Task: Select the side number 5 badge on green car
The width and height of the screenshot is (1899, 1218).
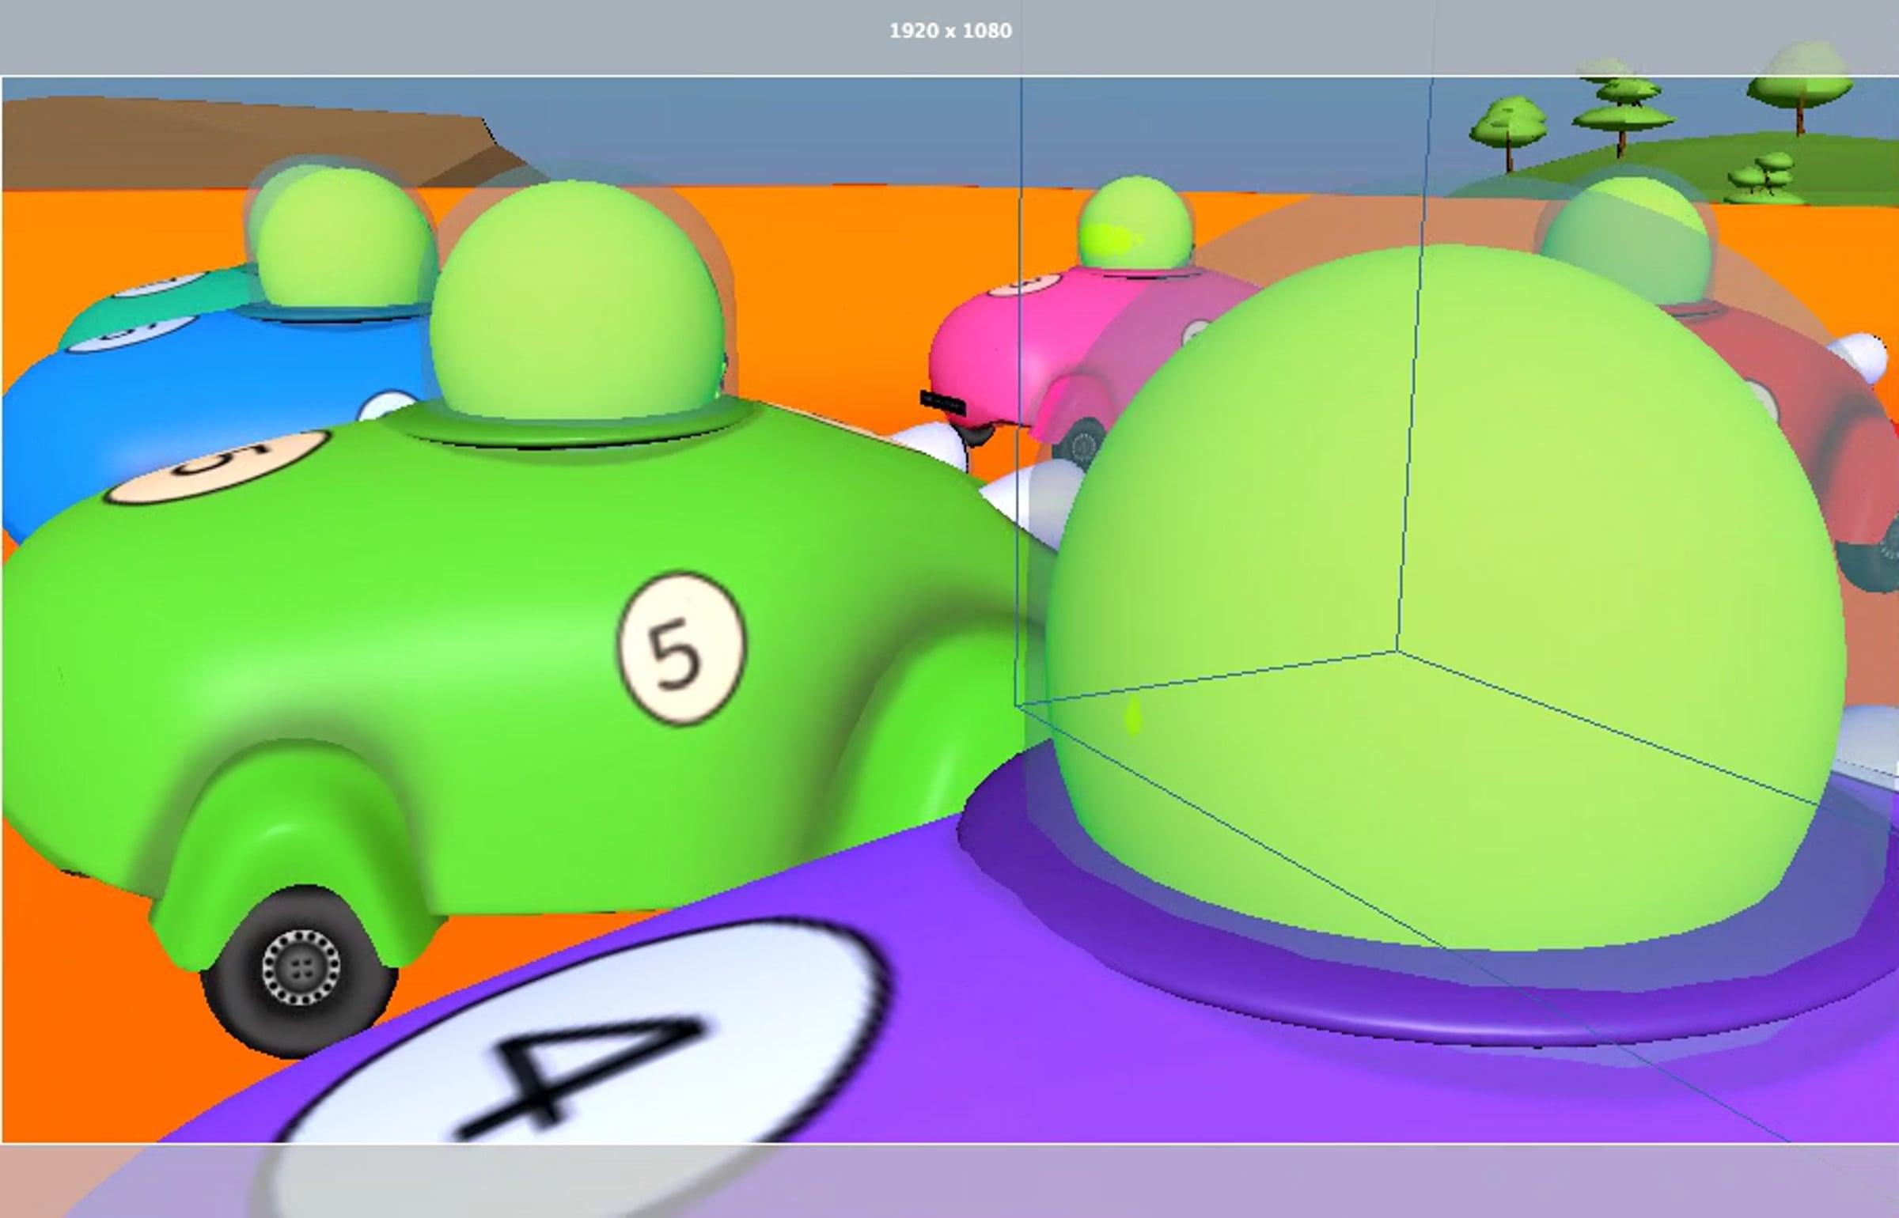Action: (682, 649)
